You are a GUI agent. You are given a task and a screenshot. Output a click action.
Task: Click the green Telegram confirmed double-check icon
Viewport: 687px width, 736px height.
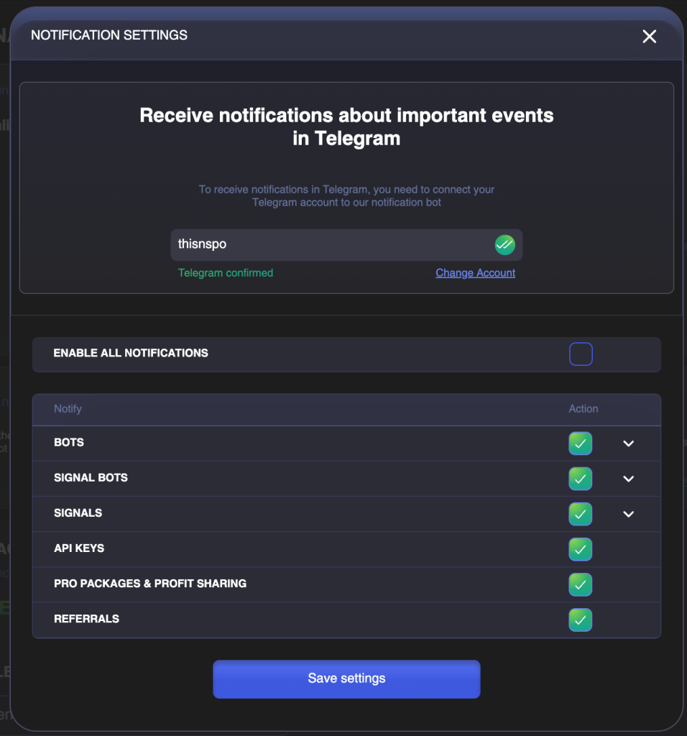505,245
